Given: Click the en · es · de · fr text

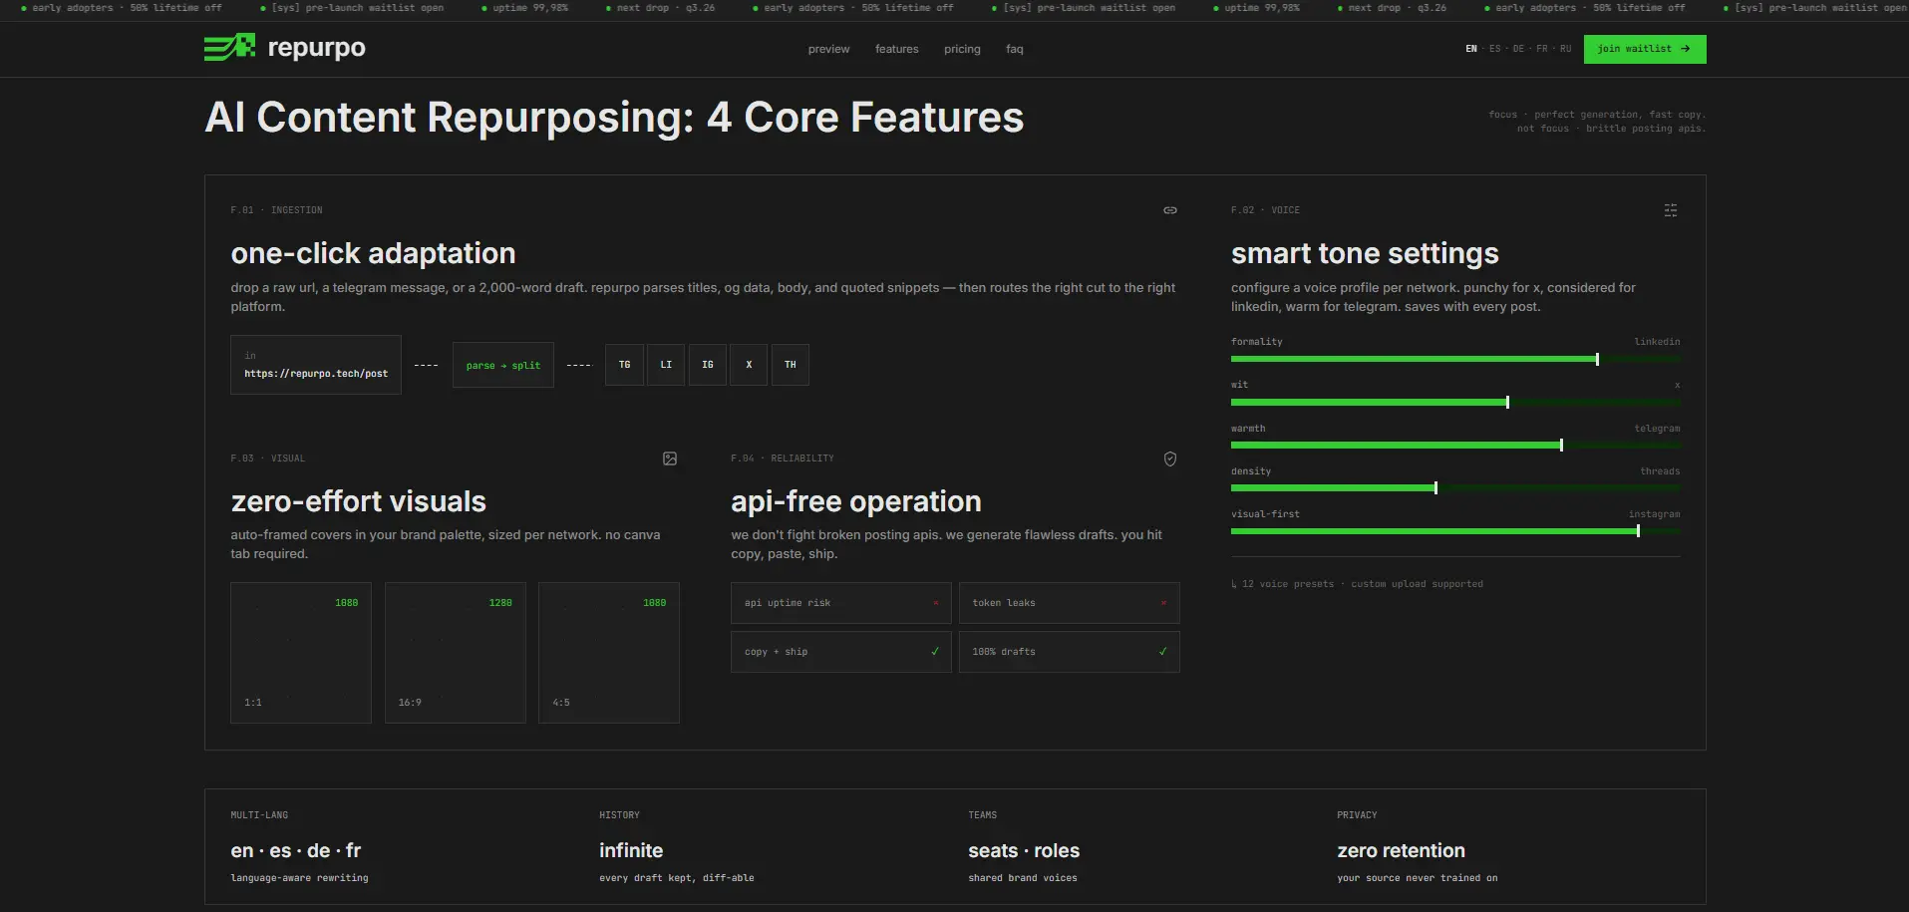Looking at the screenshot, I should [296, 850].
